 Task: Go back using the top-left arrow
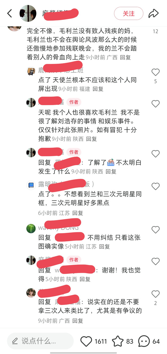(x=10, y=13)
